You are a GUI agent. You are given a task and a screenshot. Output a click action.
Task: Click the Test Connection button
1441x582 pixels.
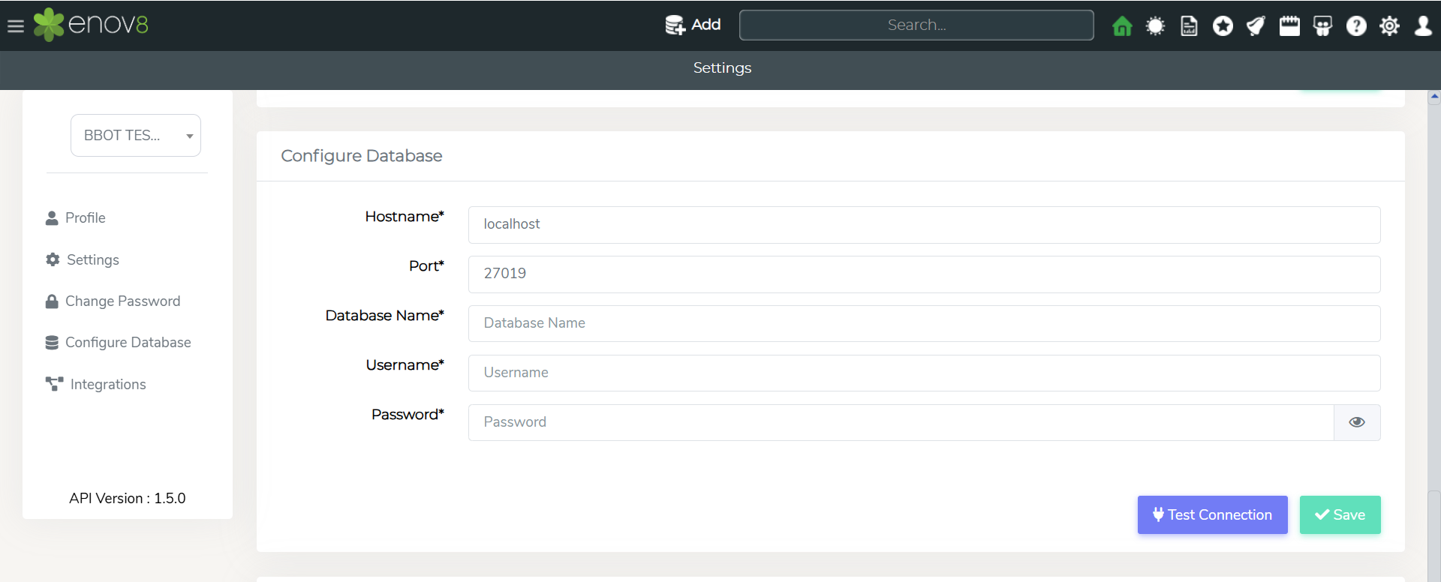tap(1212, 515)
